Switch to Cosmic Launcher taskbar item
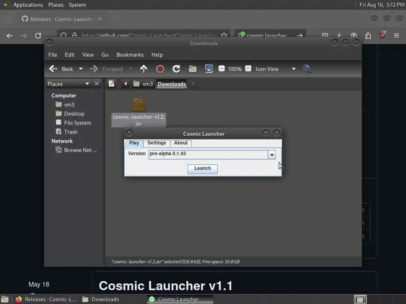Viewport: 406px width, 304px height. pyautogui.click(x=180, y=299)
